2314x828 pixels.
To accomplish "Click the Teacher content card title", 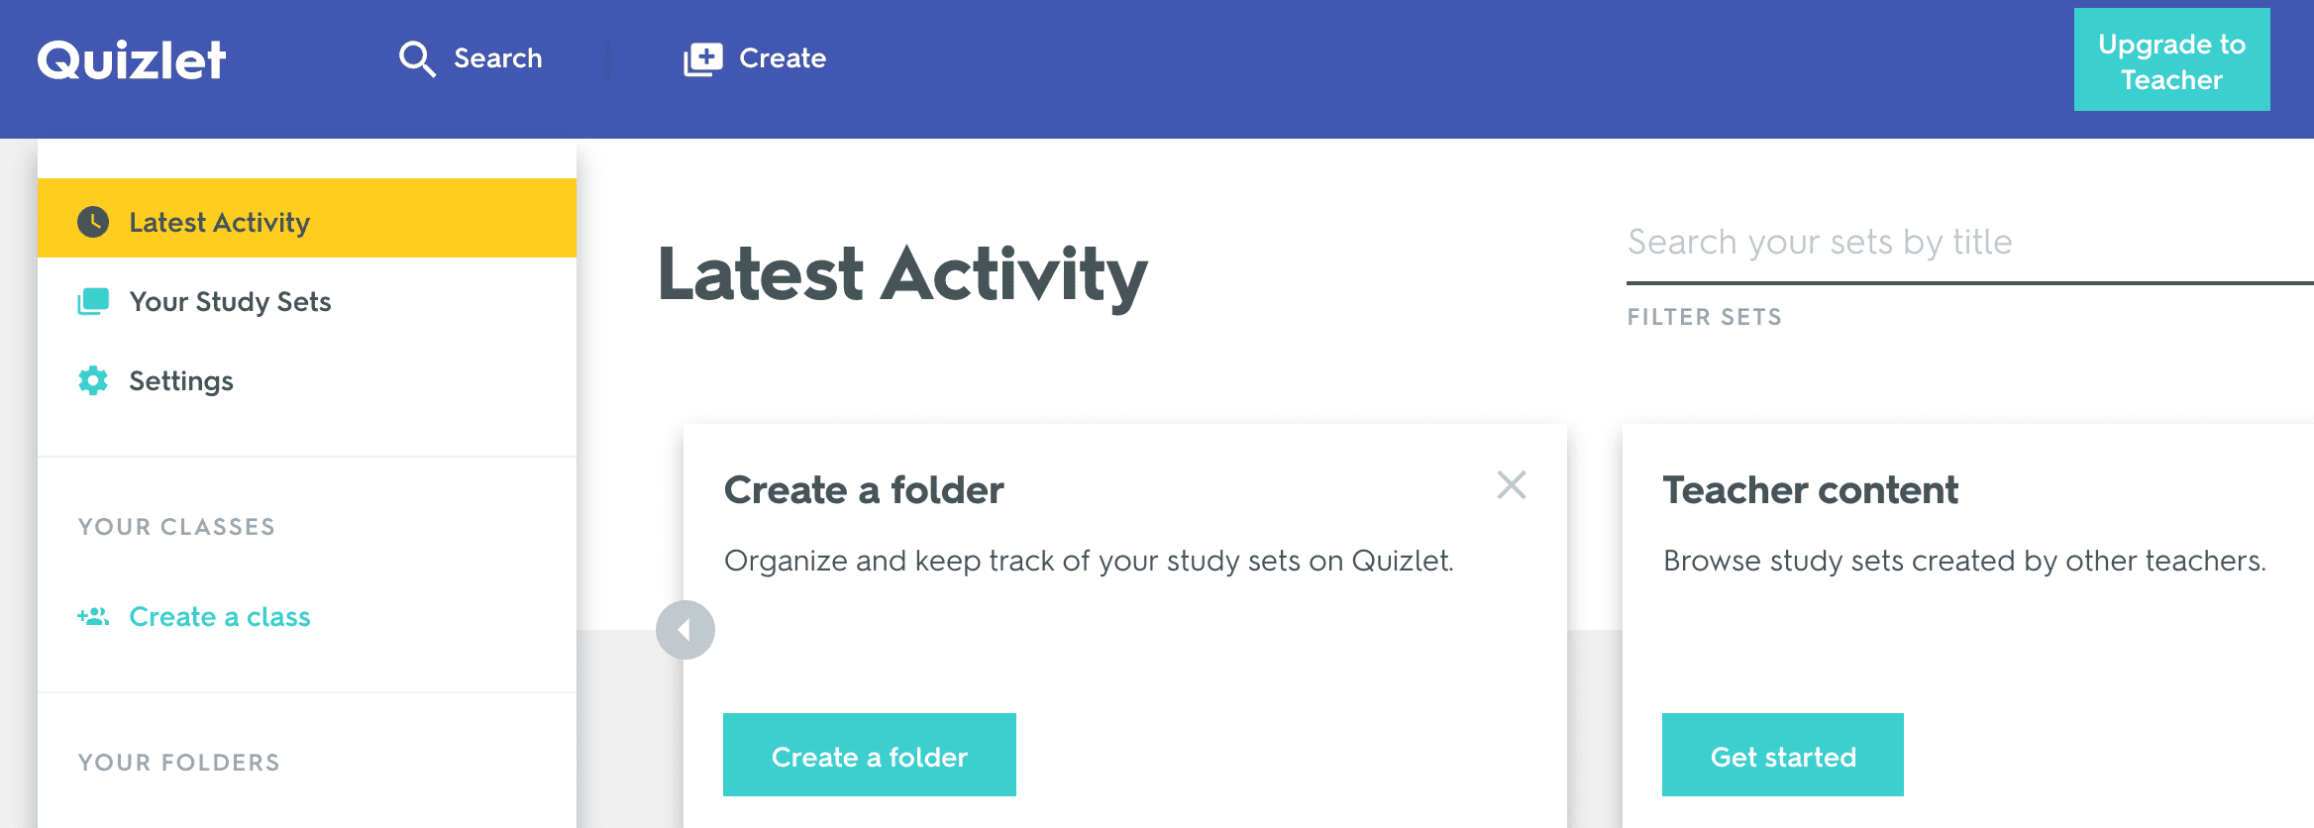I will (1811, 490).
